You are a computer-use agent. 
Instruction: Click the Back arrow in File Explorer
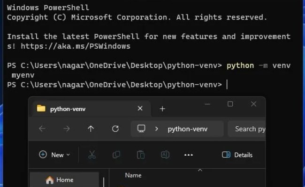pyautogui.click(x=42, y=129)
